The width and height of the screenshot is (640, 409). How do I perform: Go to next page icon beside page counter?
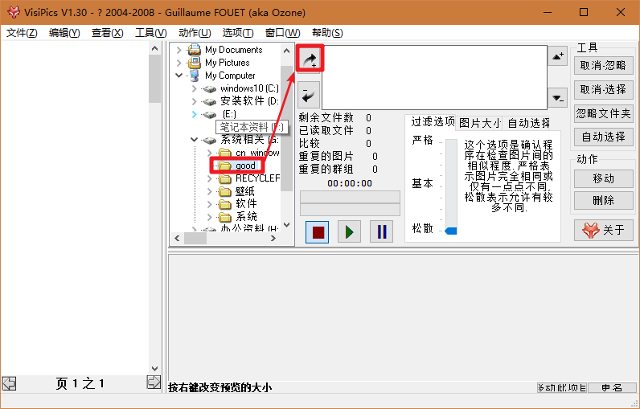pyautogui.click(x=154, y=382)
